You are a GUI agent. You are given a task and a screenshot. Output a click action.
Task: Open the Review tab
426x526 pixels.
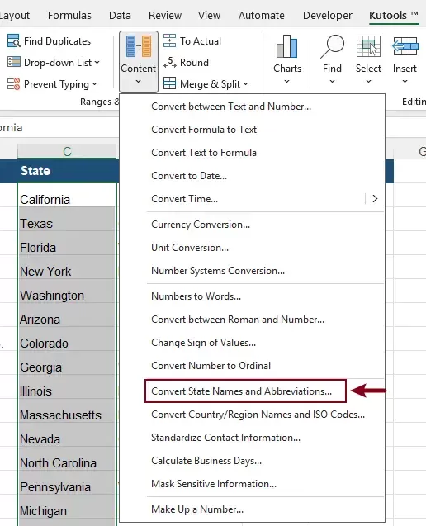point(165,15)
